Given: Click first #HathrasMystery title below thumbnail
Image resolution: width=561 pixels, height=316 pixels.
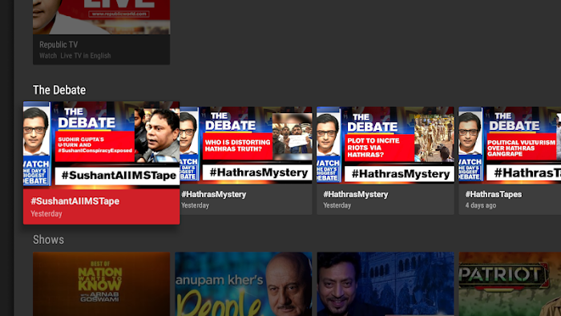Looking at the screenshot, I should 214,194.
